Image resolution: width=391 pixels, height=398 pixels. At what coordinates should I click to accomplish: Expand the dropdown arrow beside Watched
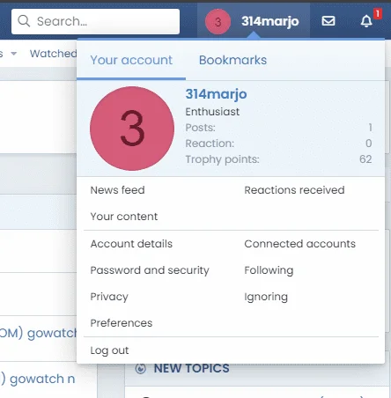13,54
